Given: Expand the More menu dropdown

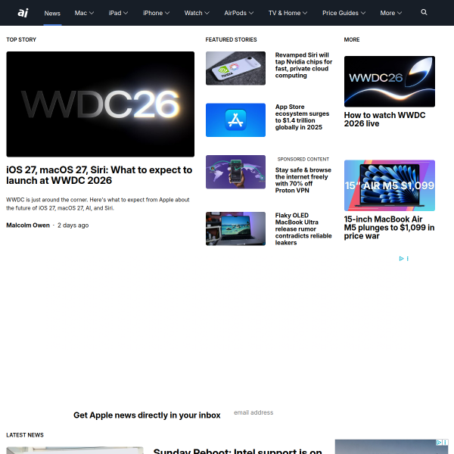Looking at the screenshot, I should point(391,13).
